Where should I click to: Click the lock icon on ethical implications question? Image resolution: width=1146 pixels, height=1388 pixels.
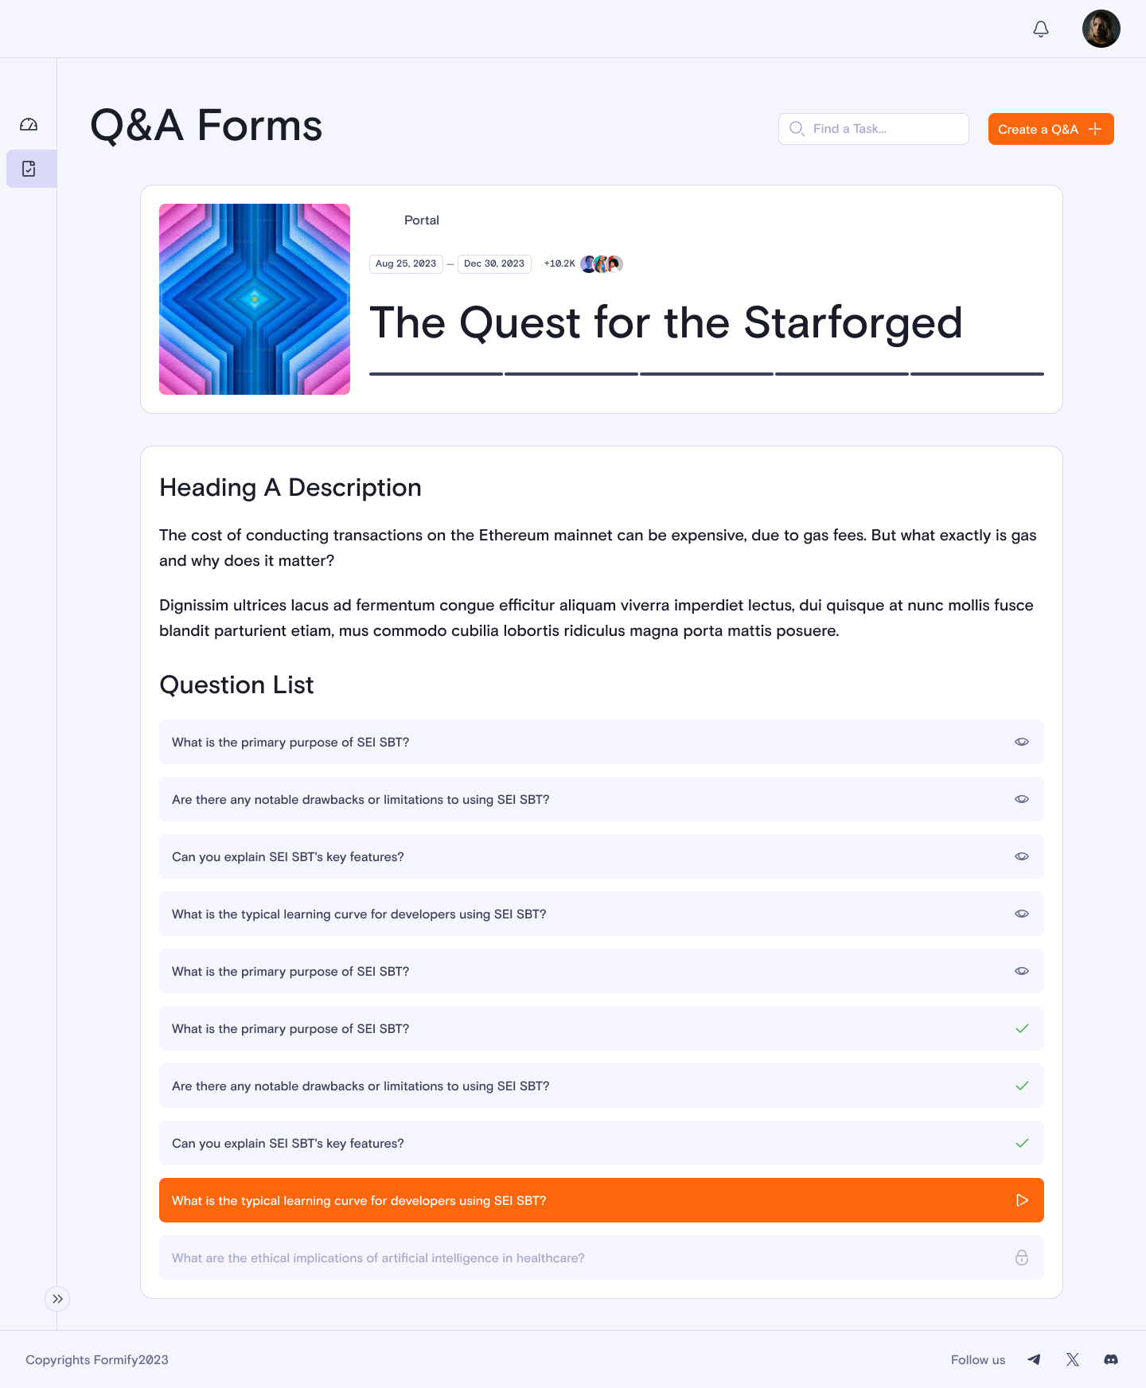pos(1022,1257)
